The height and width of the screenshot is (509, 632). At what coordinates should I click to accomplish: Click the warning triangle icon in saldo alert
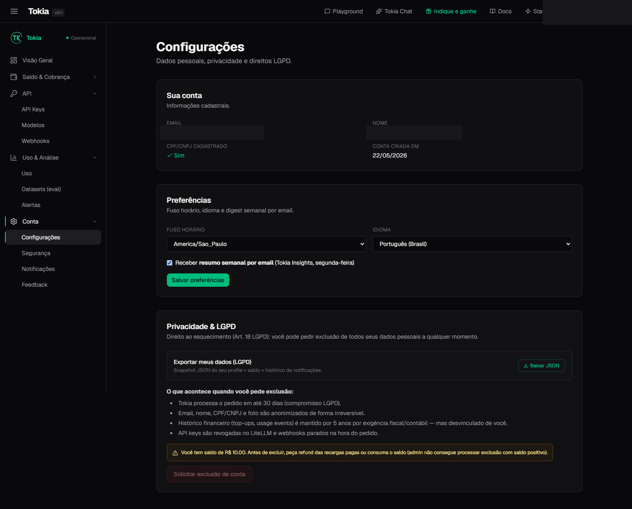tap(175, 453)
